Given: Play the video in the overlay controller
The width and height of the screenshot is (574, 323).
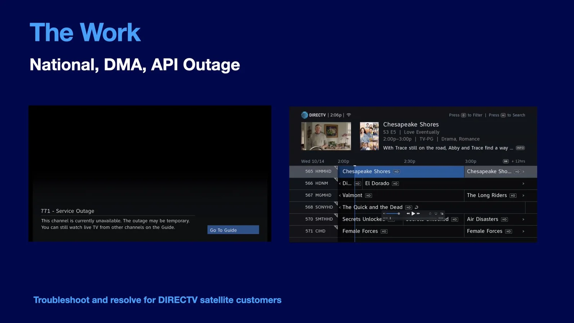Looking at the screenshot, I should 413,214.
